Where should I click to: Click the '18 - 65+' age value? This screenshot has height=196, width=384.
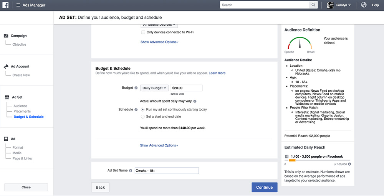tap(301, 82)
